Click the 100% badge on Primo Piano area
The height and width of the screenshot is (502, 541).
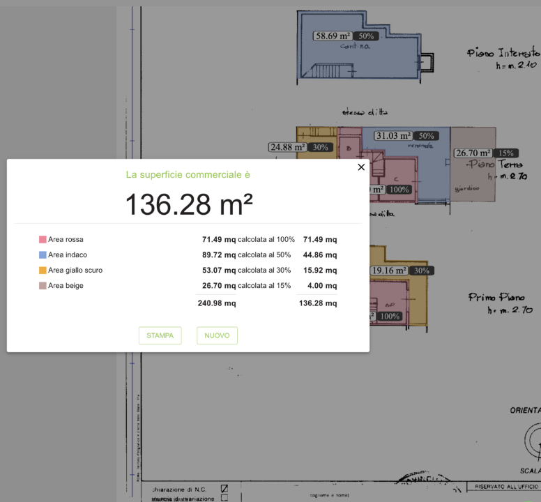point(390,317)
